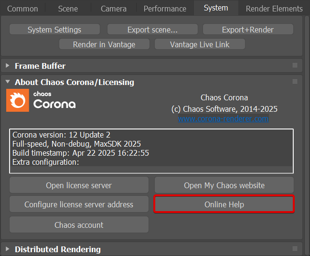Go to the Performance tab
The height and width of the screenshot is (256, 310).
165,9
